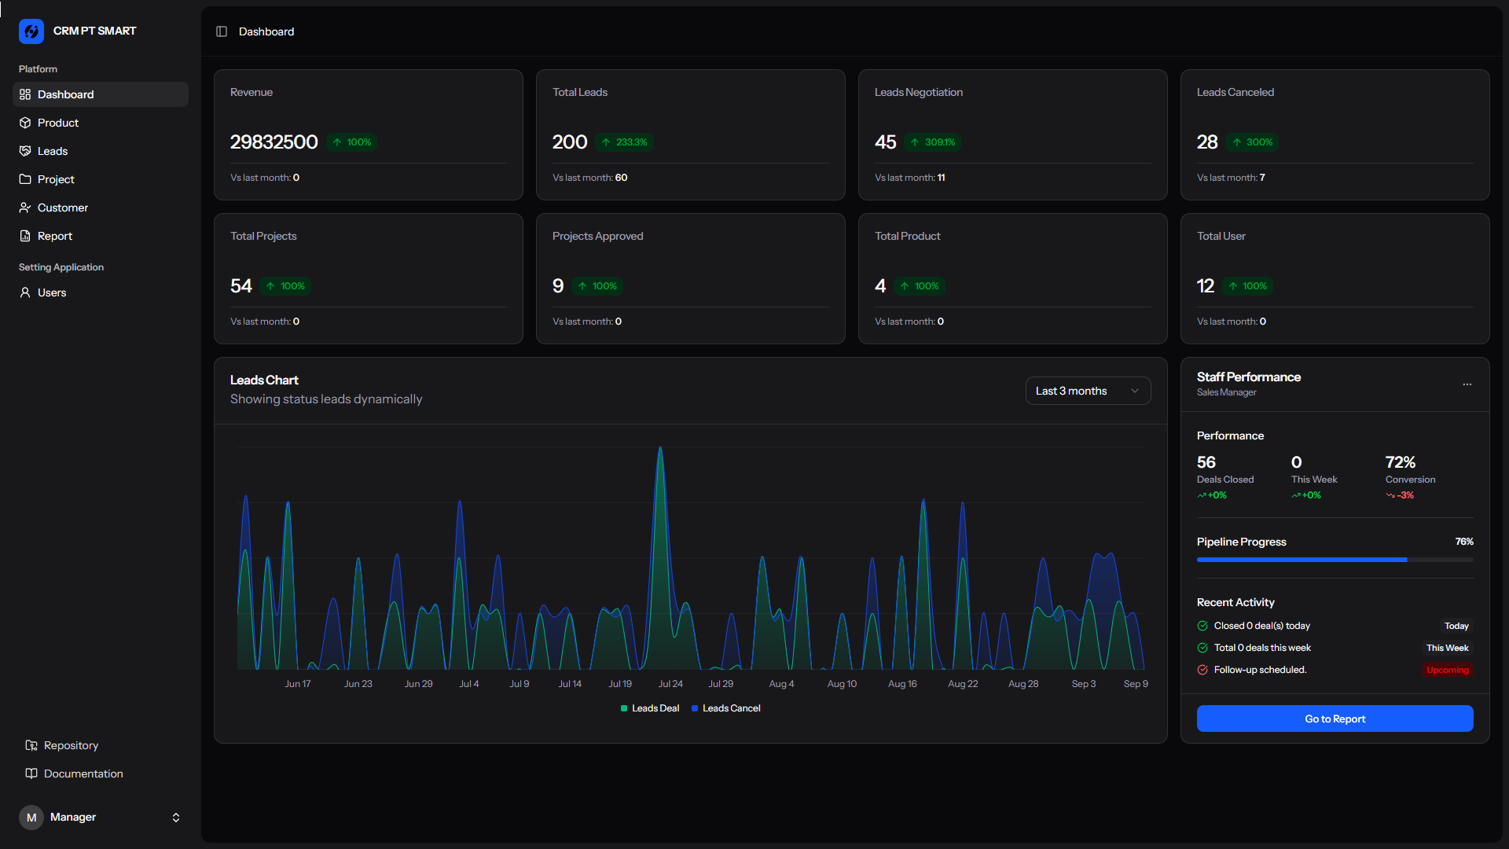This screenshot has height=849, width=1509.
Task: Click the Documentation book icon
Action: 31,774
